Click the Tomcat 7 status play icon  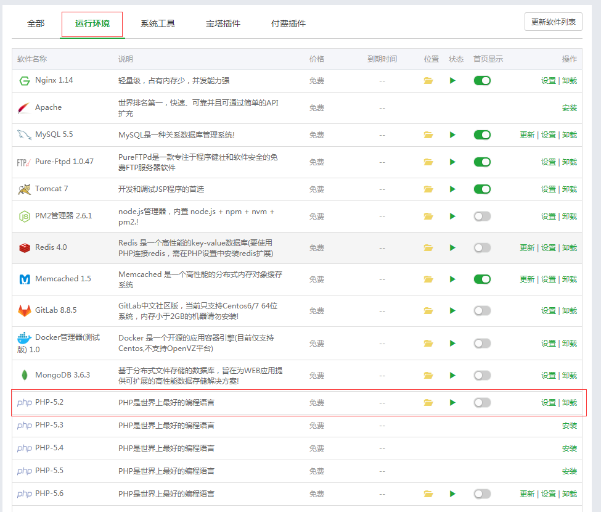point(452,189)
